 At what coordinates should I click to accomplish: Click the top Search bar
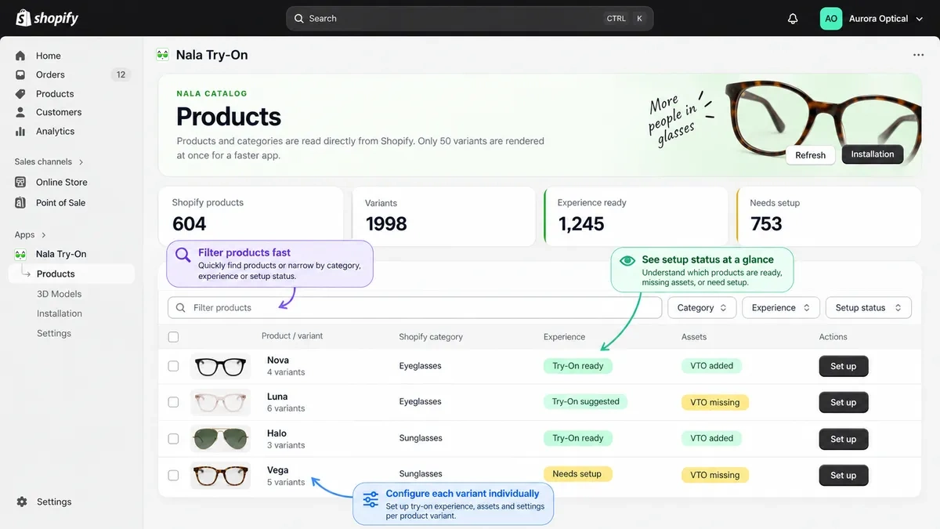(469, 19)
